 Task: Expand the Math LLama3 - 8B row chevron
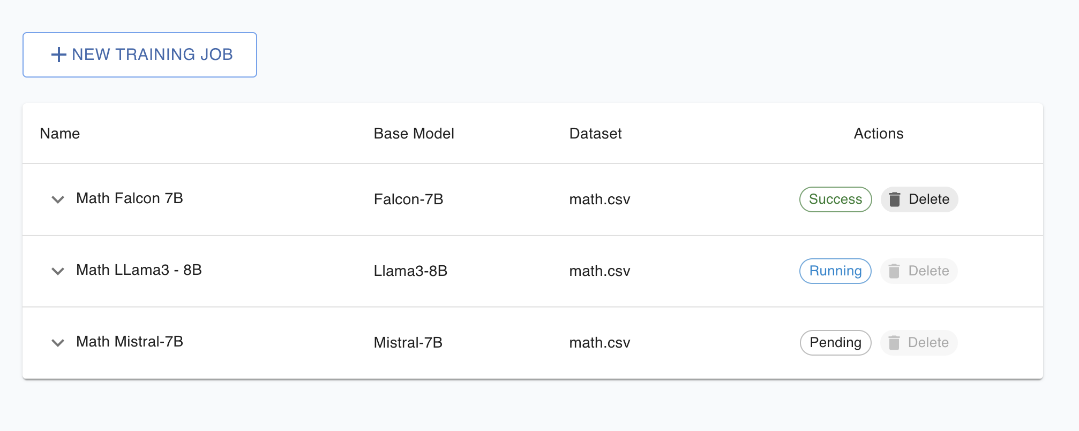[58, 271]
